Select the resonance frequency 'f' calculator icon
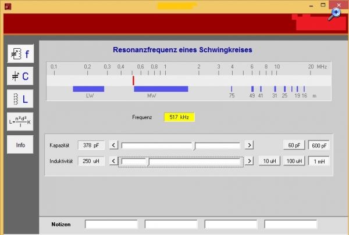Viewport: 349px width, 235px height. [x=20, y=54]
